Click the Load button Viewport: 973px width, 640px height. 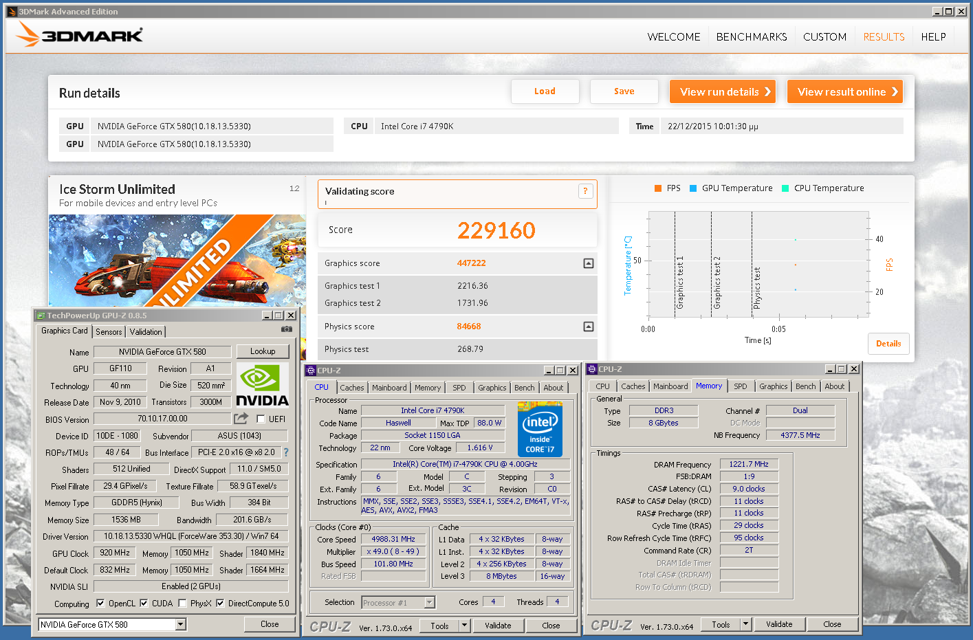coord(545,91)
